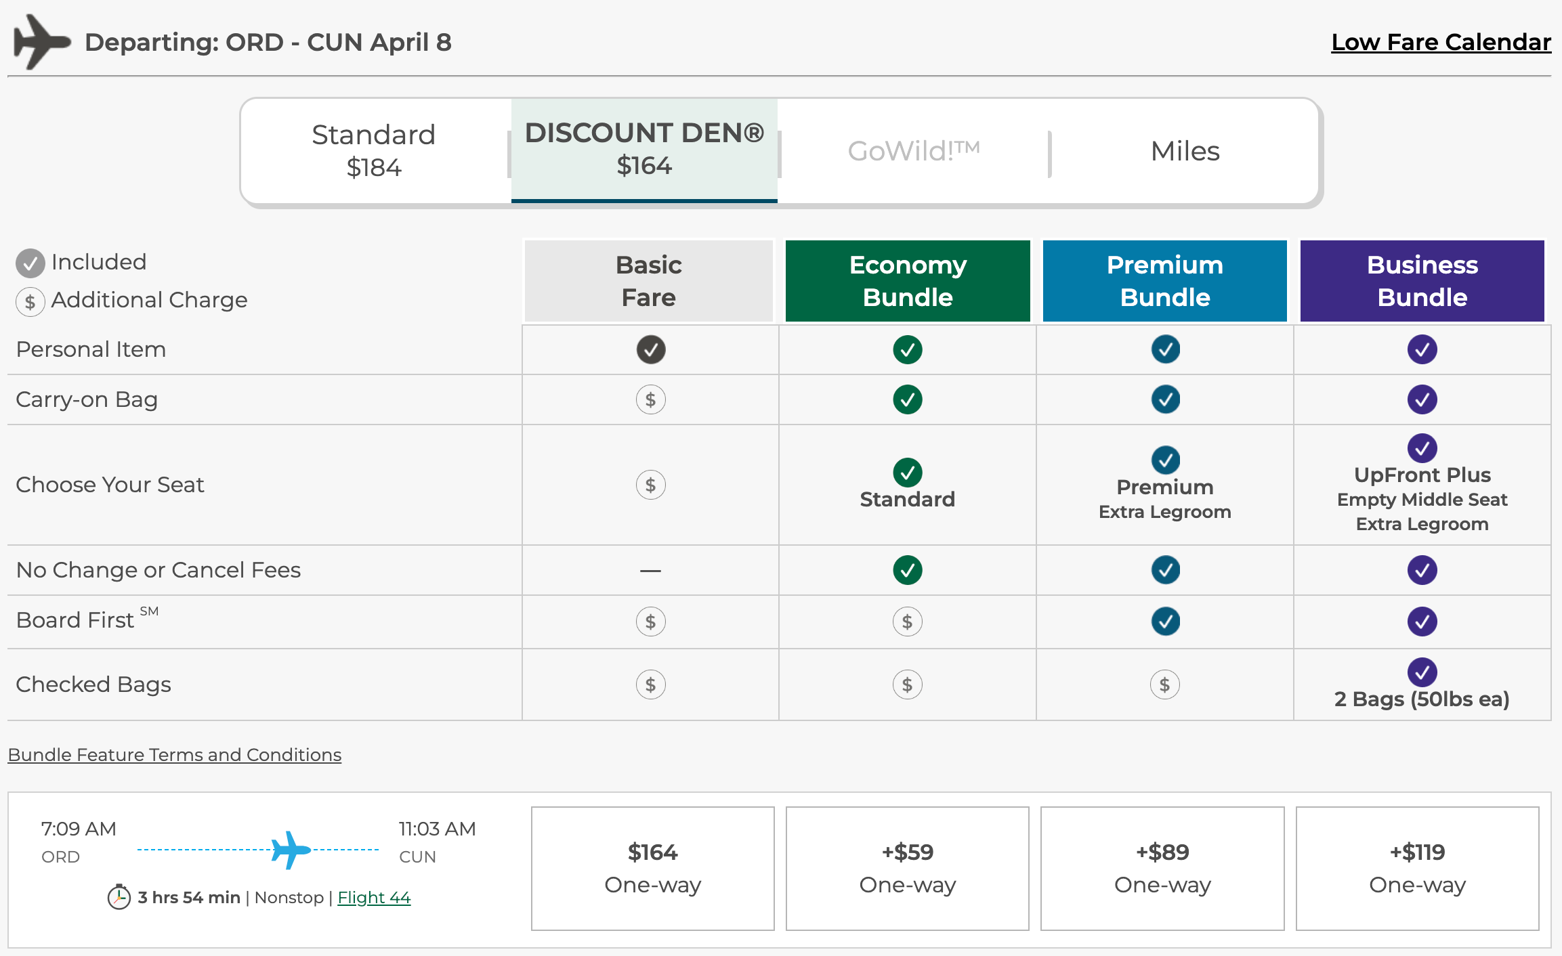Click the Premium Bundle Board First checkmark
Viewport: 1562px width, 956px height.
coord(1165,622)
